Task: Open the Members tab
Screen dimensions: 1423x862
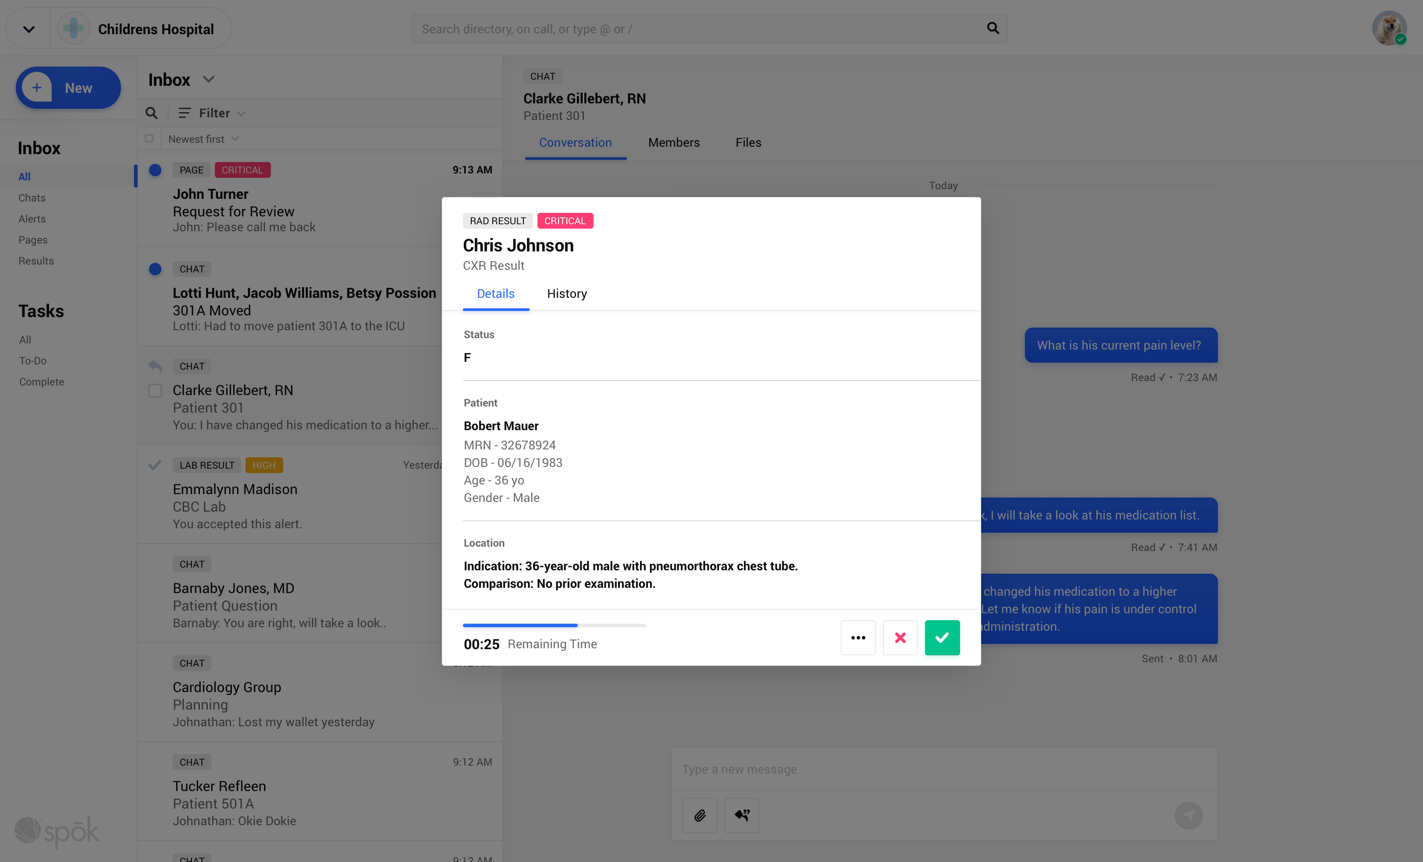Action: click(673, 142)
